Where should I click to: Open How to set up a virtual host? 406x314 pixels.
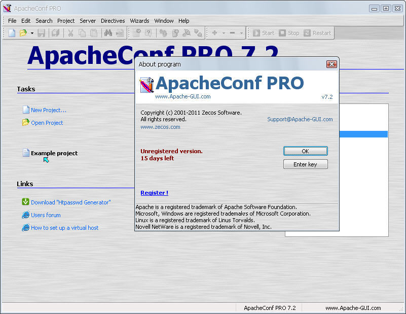point(65,228)
